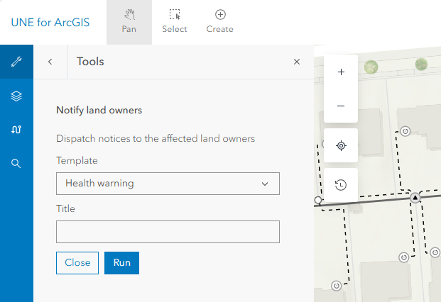441x302 pixels.
Task: Click the locate target map icon
Action: (341, 145)
